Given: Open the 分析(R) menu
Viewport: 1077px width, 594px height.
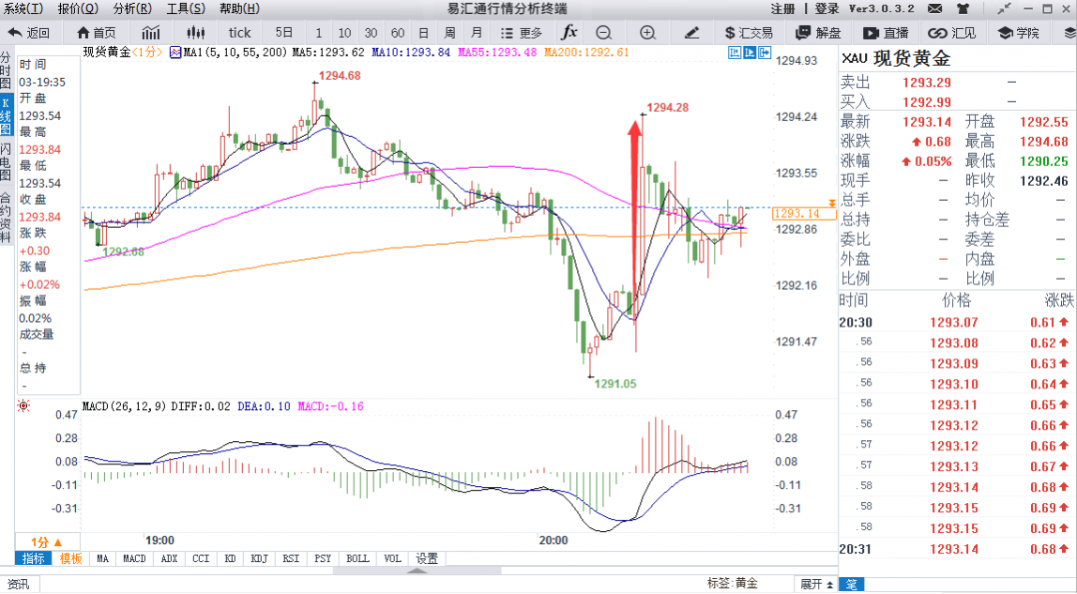Looking at the screenshot, I should 131,8.
